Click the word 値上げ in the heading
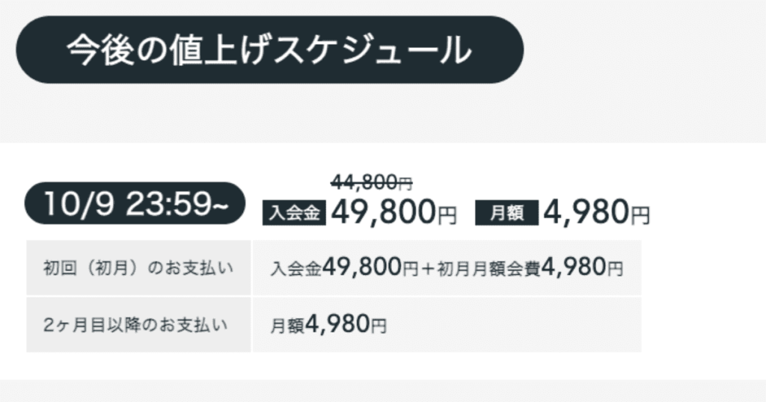 220,50
